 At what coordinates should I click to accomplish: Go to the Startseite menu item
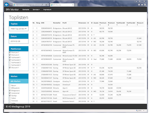click(26, 10)
